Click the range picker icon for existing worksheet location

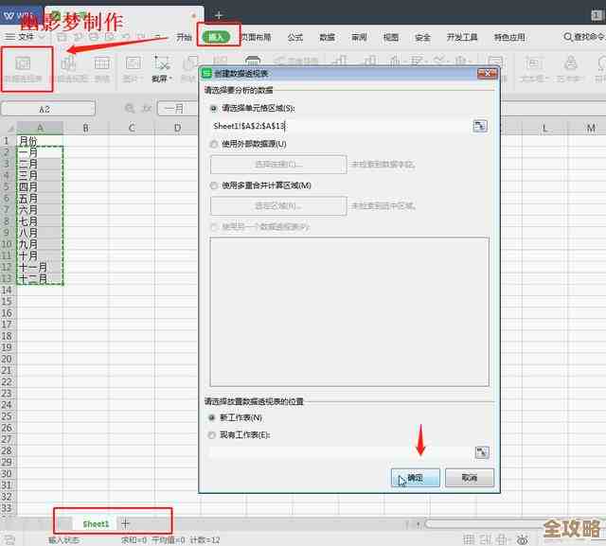coord(482,452)
